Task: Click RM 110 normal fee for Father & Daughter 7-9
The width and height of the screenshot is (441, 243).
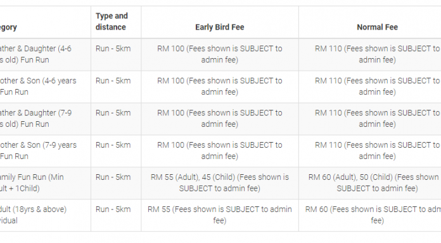Action: click(x=377, y=119)
